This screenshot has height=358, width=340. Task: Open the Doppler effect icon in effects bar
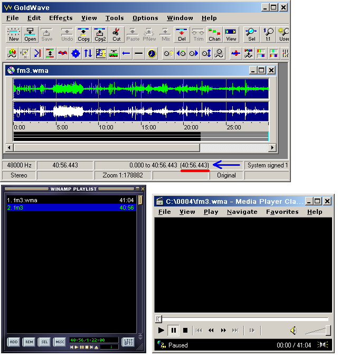(12, 53)
